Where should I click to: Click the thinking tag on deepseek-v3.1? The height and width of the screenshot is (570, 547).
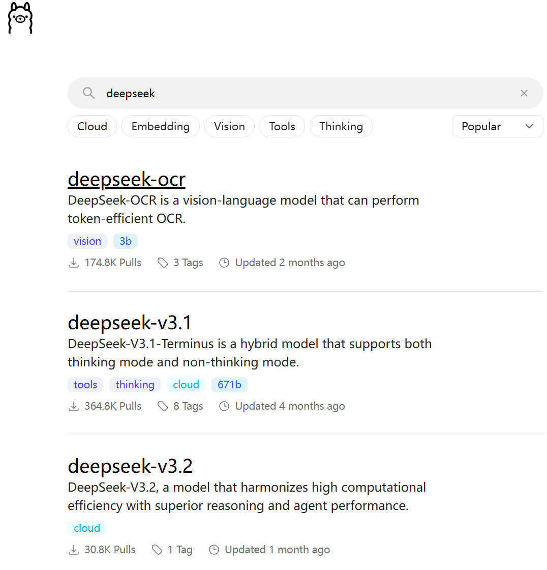(x=135, y=385)
